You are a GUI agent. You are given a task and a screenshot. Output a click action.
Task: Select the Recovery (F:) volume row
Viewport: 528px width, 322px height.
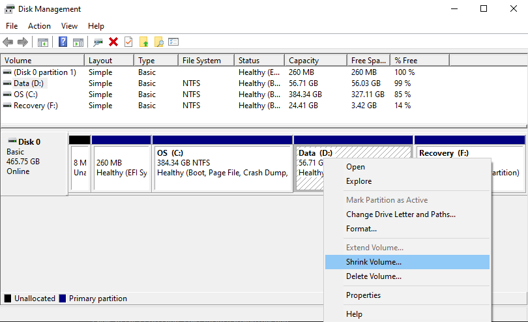click(225, 106)
